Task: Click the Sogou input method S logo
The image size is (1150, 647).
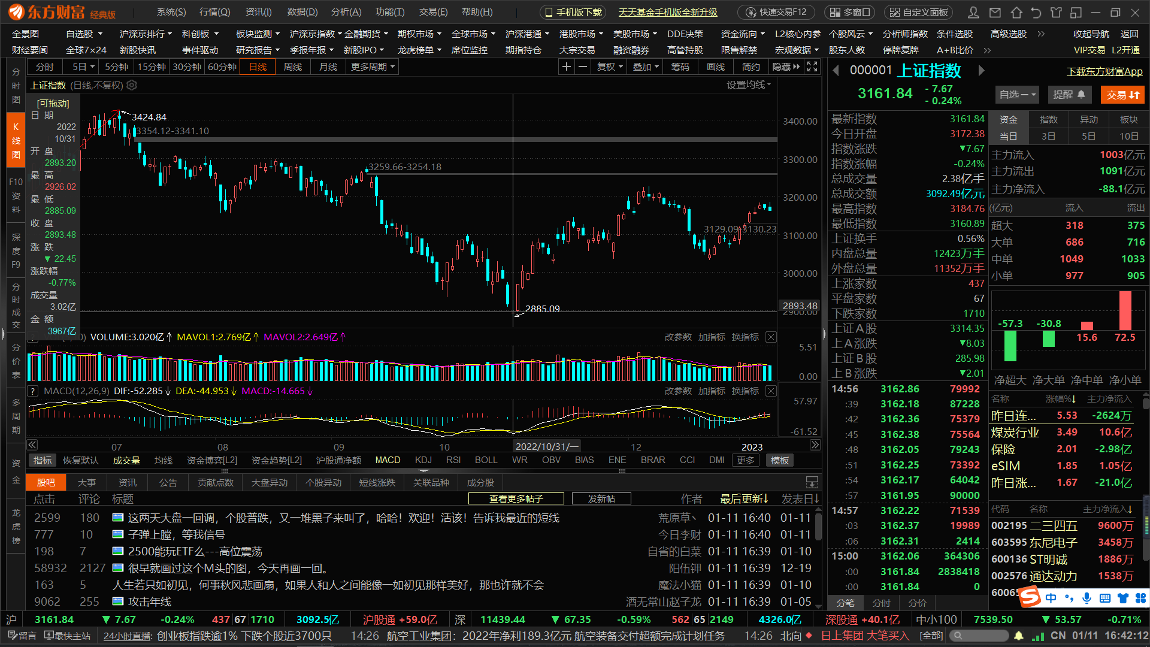Action: [1030, 597]
